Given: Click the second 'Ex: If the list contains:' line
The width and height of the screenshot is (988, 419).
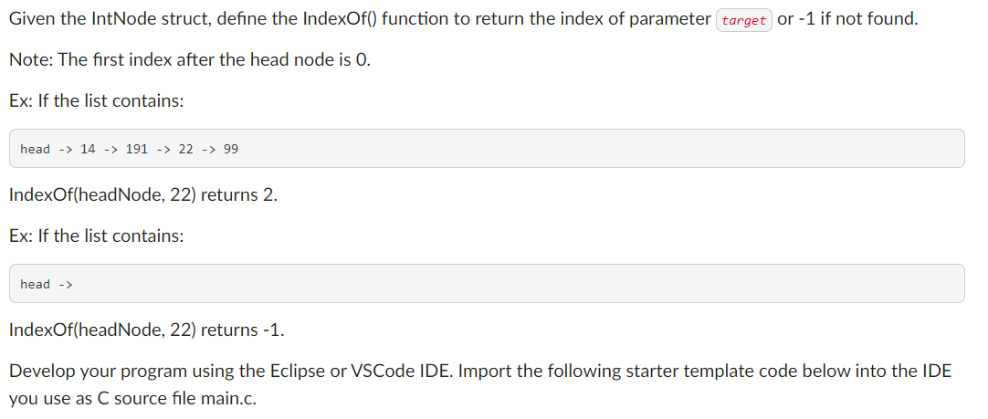Looking at the screenshot, I should tap(97, 236).
